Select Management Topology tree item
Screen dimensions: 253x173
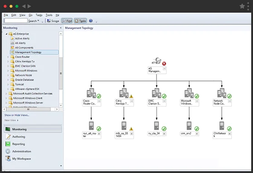(x=34, y=52)
